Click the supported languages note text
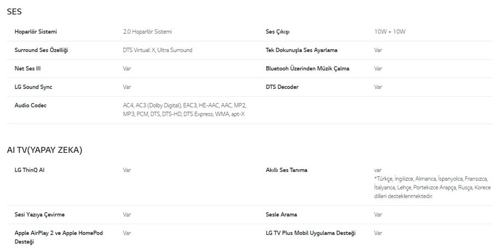The height and width of the screenshot is (250, 493). coord(432,188)
